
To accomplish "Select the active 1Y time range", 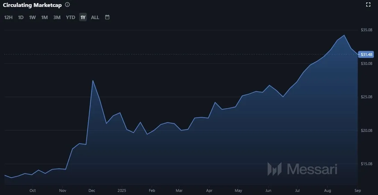I will 83,17.
